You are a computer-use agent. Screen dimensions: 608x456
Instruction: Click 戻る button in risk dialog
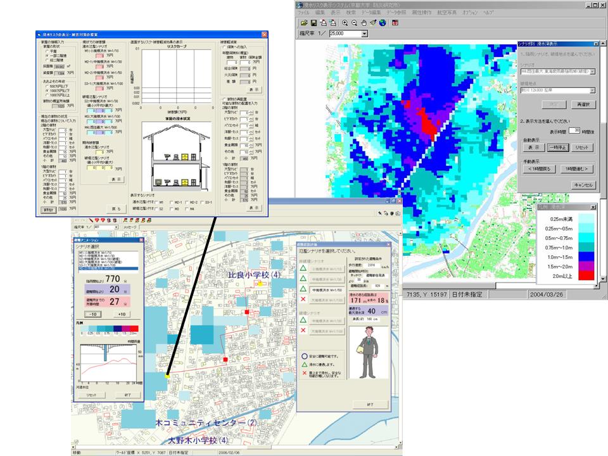pyautogui.click(x=117, y=208)
